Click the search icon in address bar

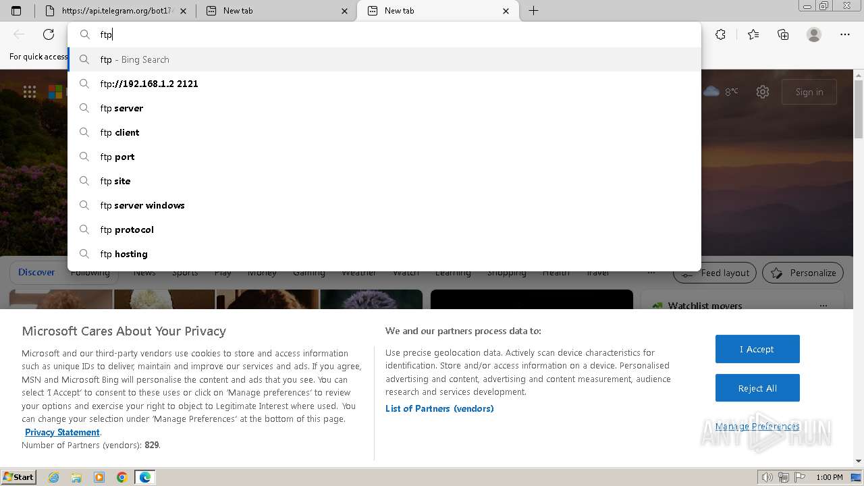click(x=85, y=34)
